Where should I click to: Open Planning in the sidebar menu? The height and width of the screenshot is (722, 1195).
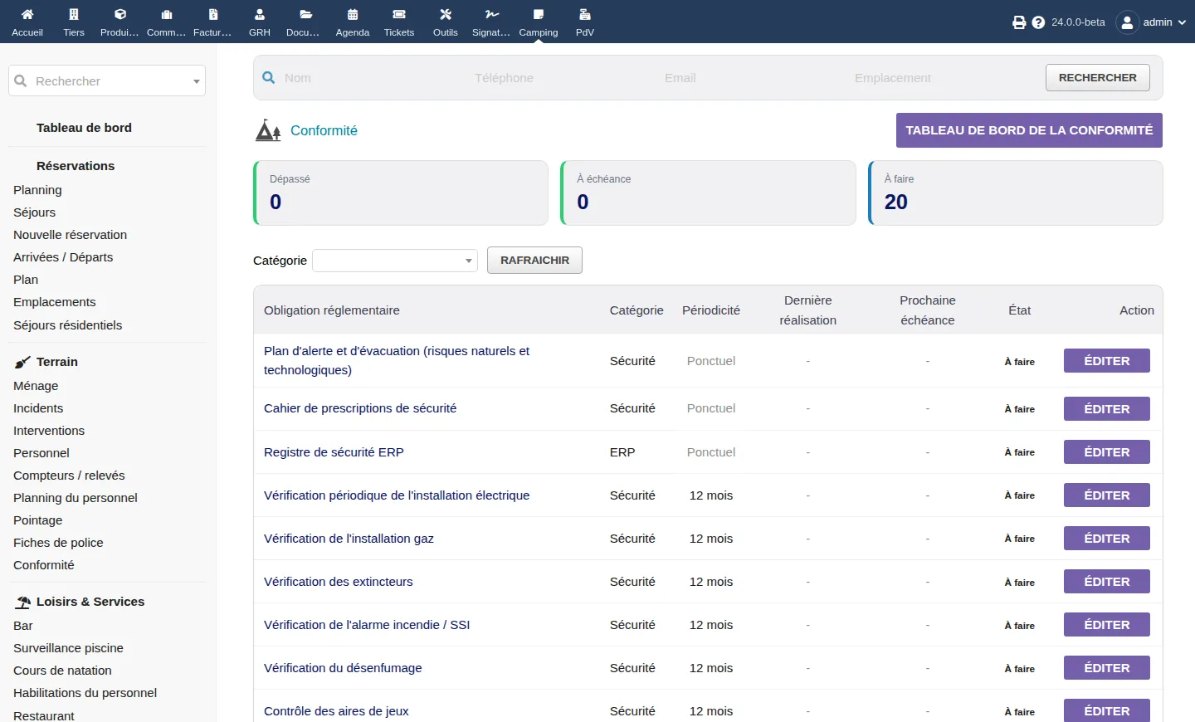point(37,190)
